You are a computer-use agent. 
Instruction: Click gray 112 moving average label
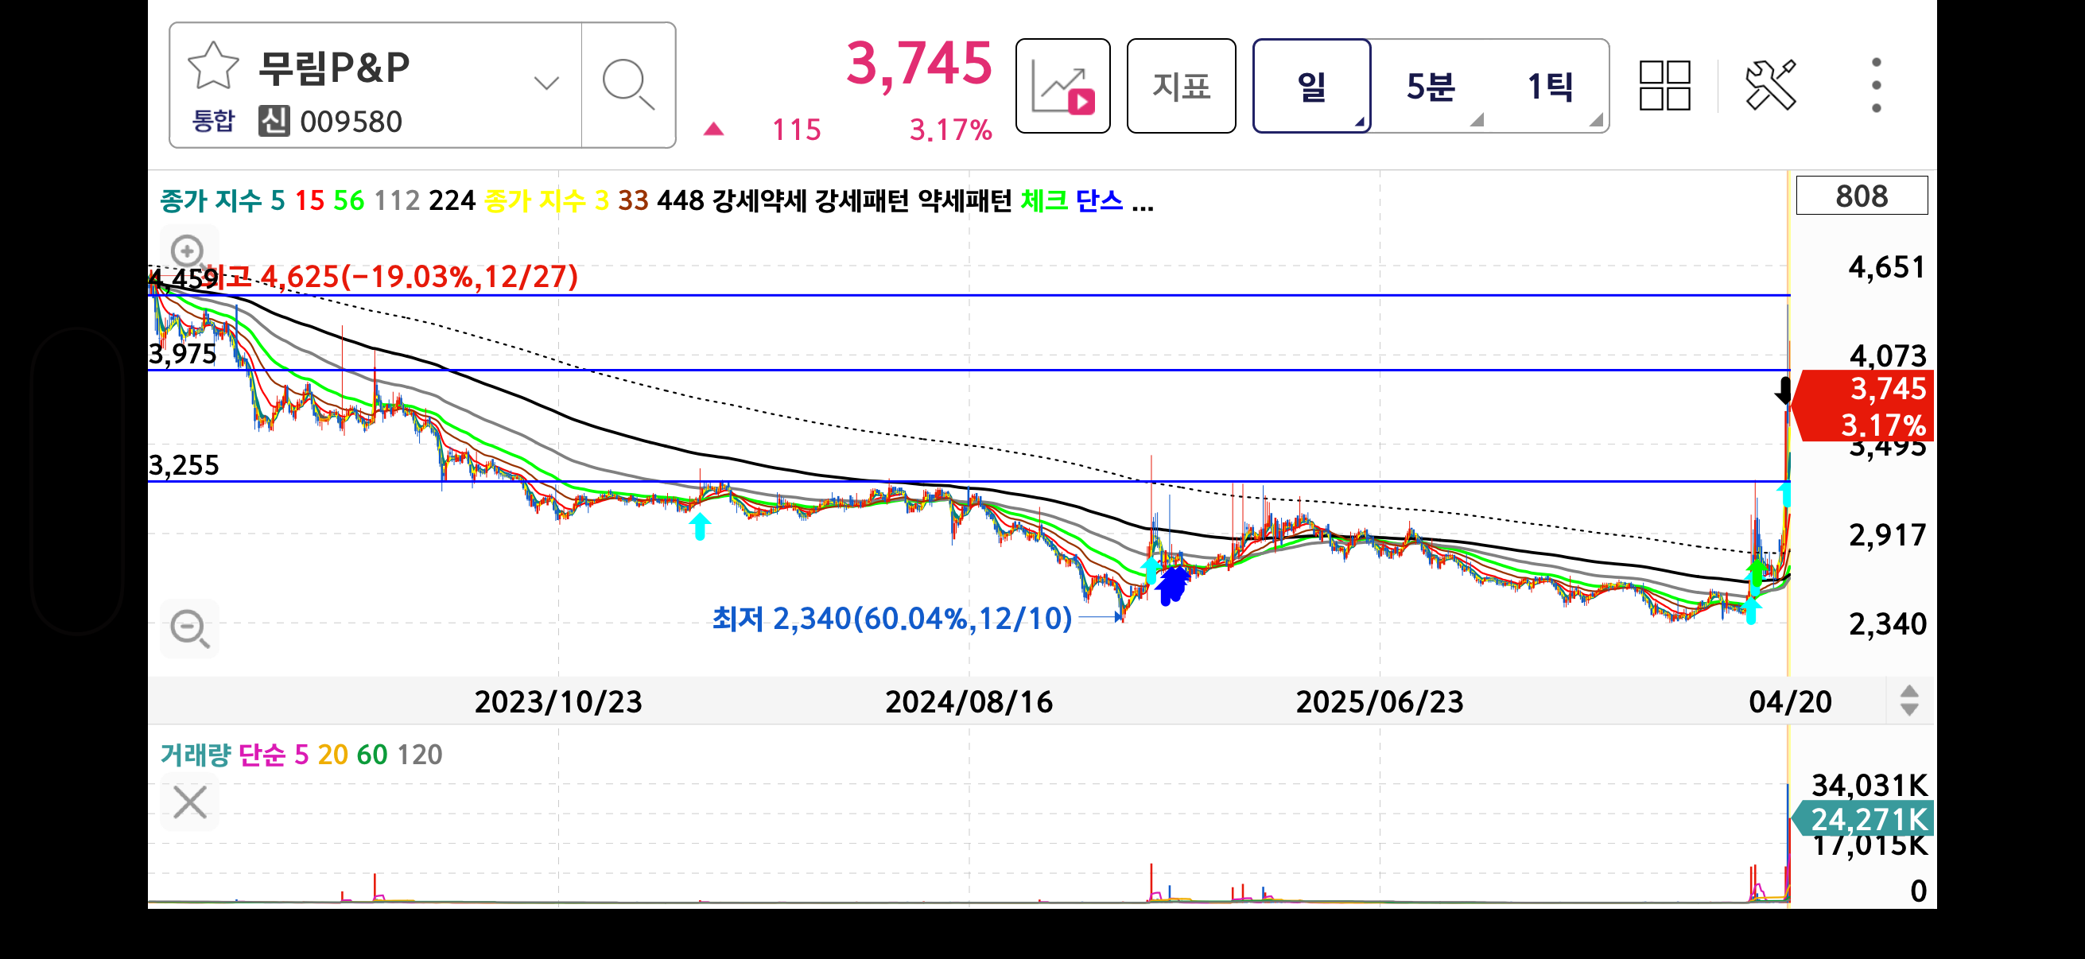(x=397, y=200)
